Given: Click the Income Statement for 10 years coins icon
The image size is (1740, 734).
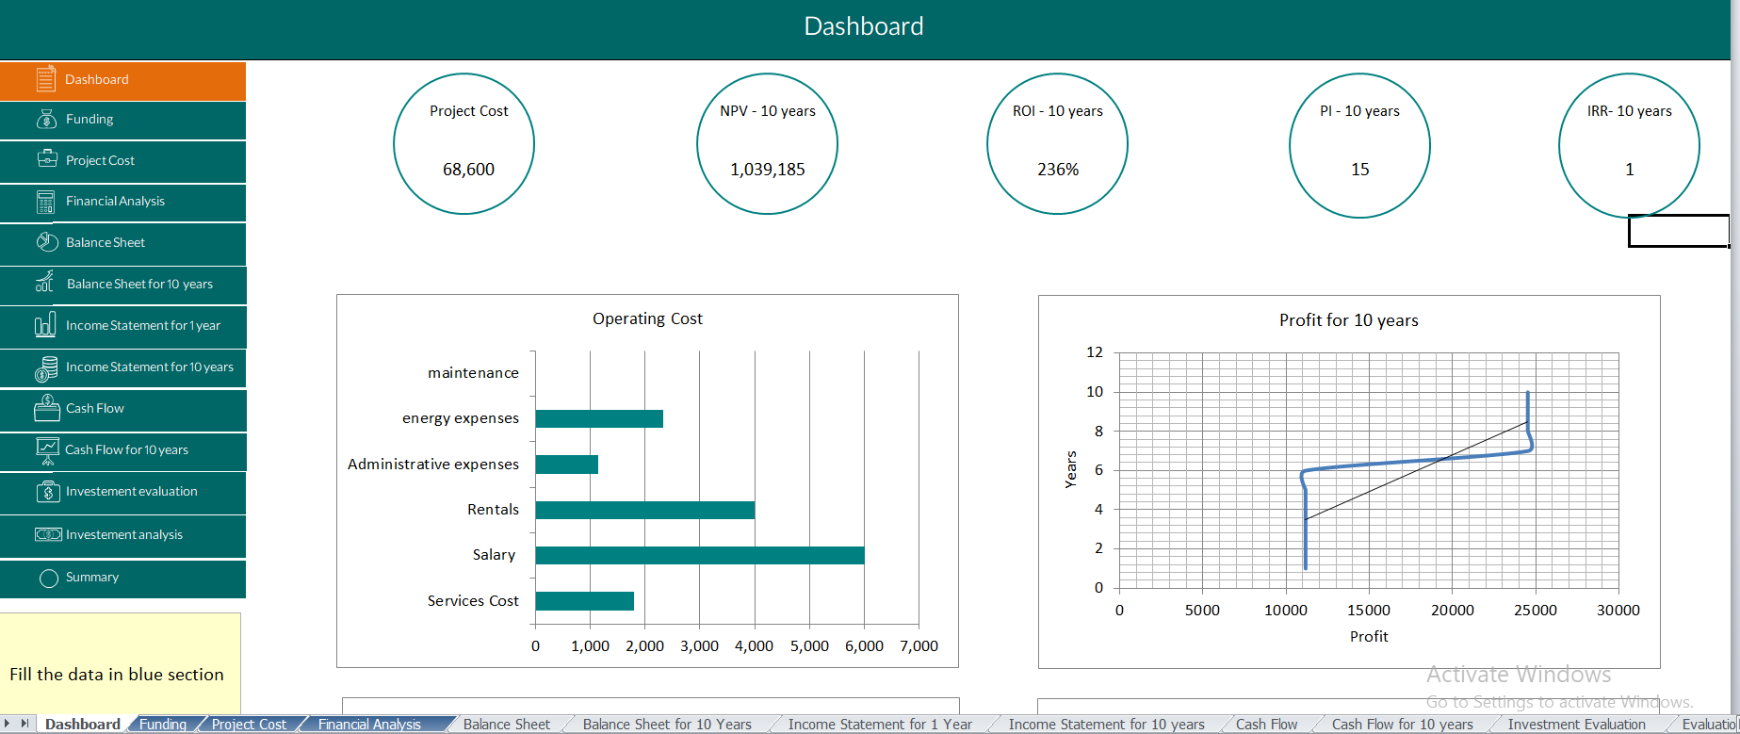Looking at the screenshot, I should (x=46, y=367).
